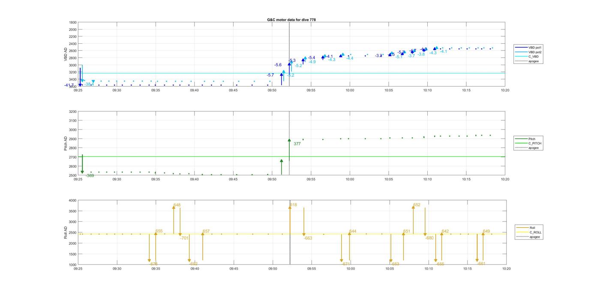Click the '-369' pitch data label
The width and height of the screenshot is (600, 297).
90,176
